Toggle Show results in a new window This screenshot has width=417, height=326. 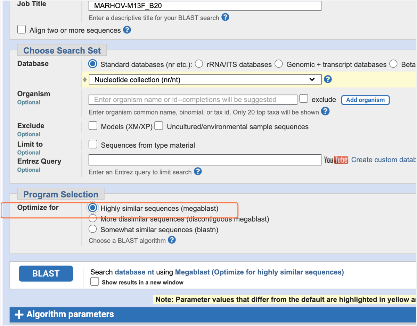[95, 281]
